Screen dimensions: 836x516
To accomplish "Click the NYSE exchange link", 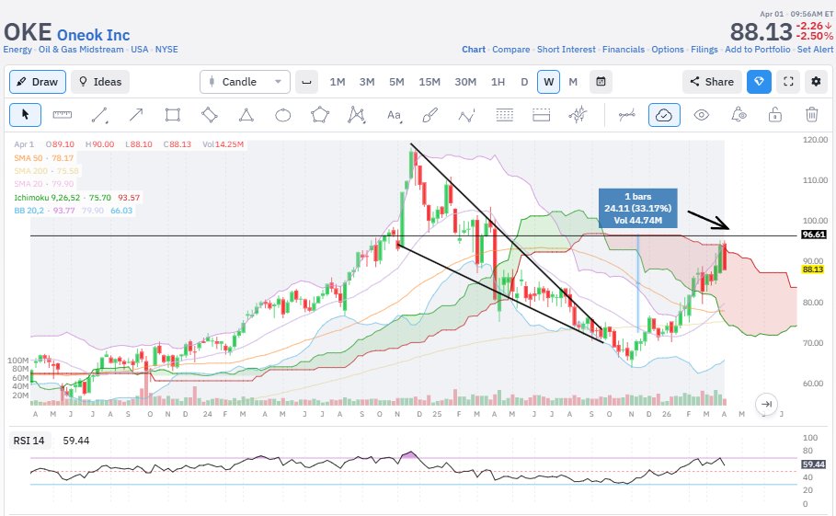I will 166,49.
